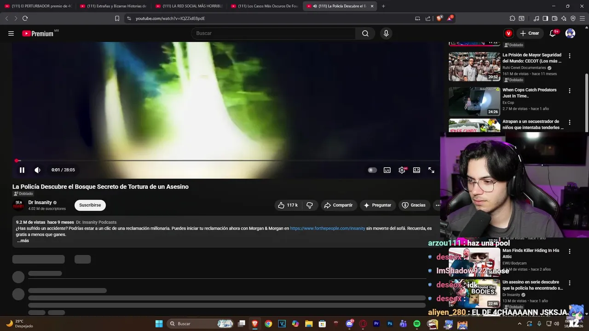Open Brave Shields lion icon

point(439,18)
